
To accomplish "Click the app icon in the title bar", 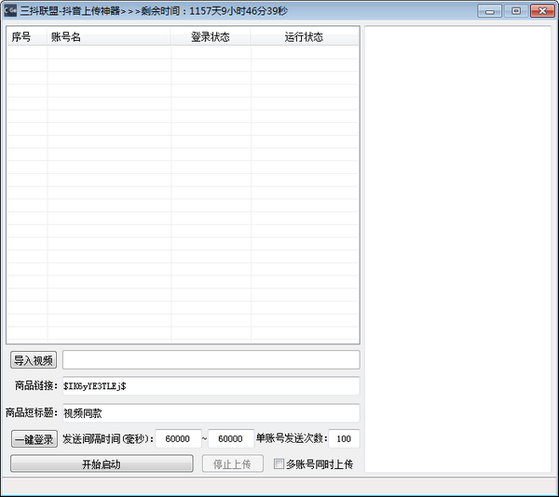I will 11,11.
